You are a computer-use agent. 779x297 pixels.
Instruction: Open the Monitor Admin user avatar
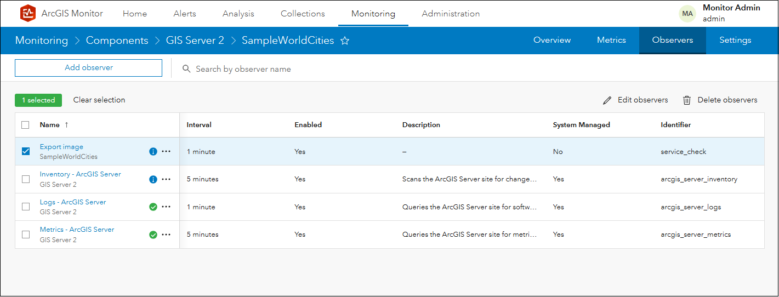coord(687,14)
